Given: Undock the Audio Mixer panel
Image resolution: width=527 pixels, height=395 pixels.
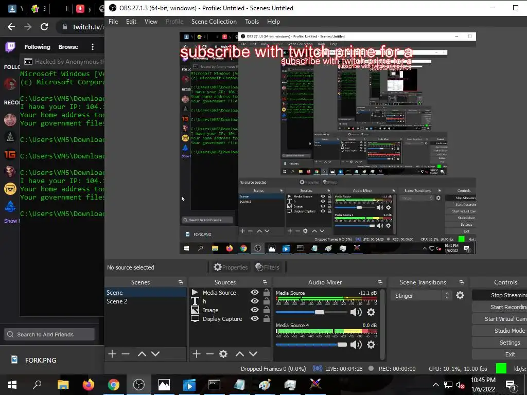Looking at the screenshot, I should coord(380,282).
